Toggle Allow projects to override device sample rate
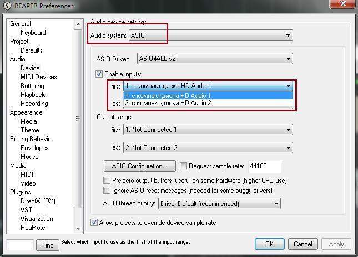 pos(94,222)
